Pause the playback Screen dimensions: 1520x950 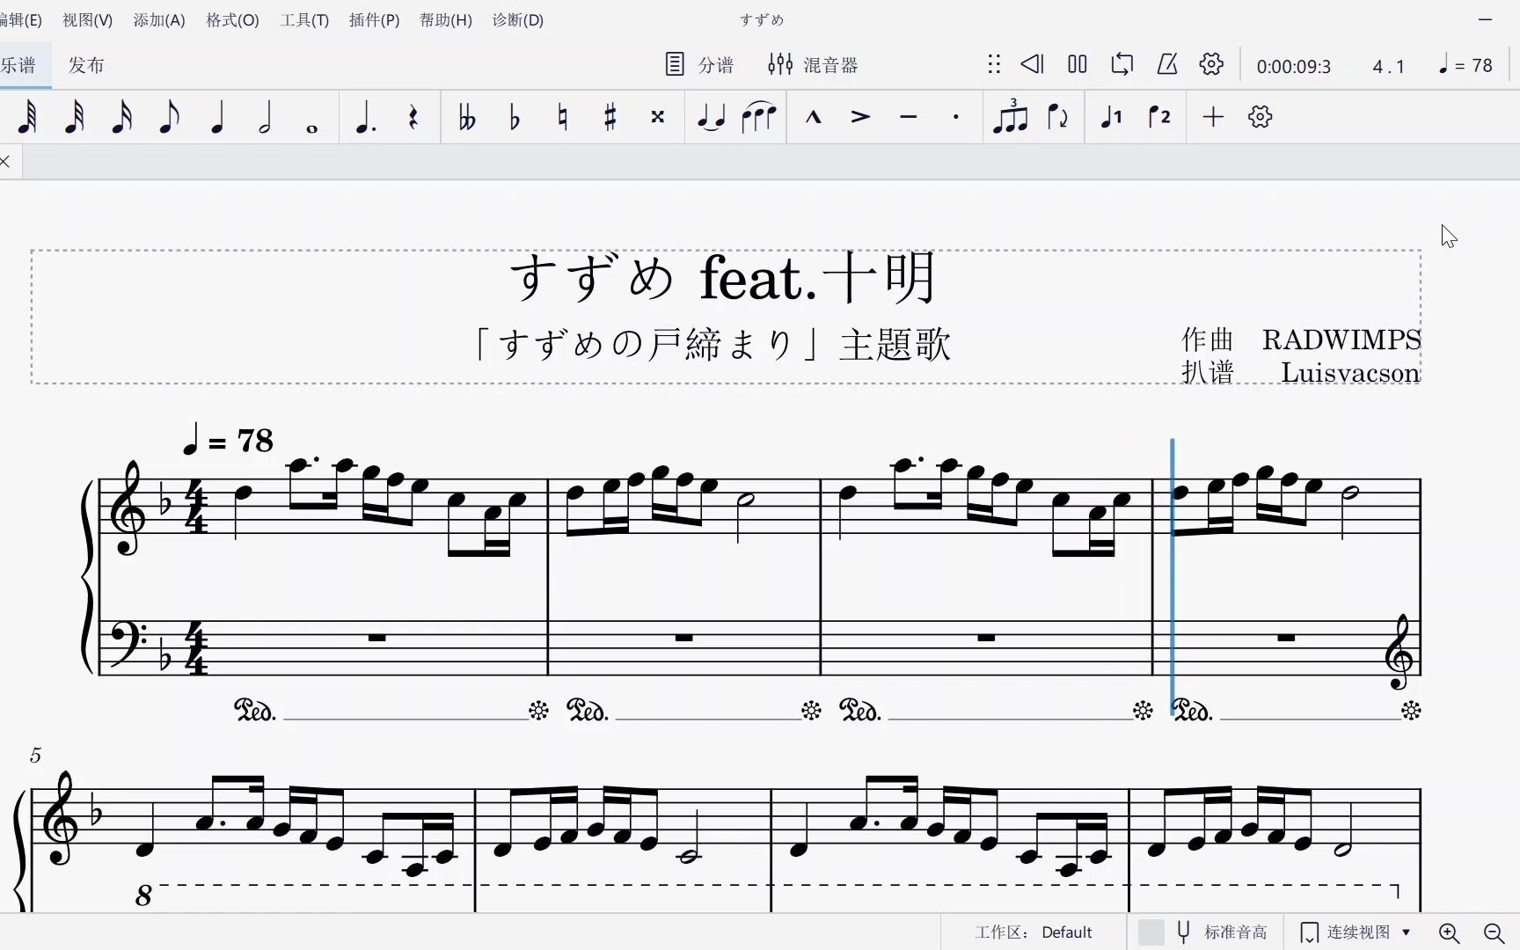[x=1078, y=64]
